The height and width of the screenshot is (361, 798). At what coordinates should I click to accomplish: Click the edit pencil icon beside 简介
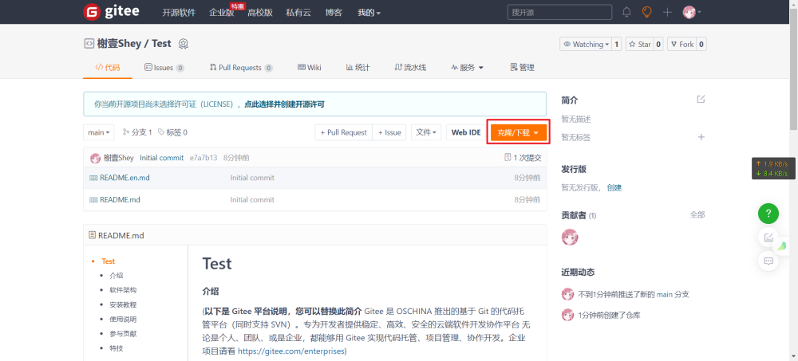[x=701, y=99]
